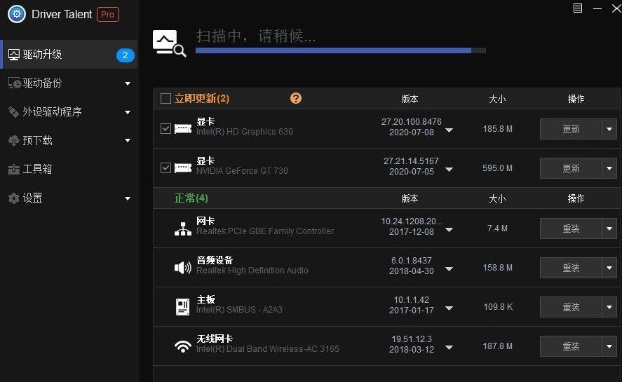
Task: Click the wireless Wi-Fi adapter icon
Action: (x=183, y=346)
